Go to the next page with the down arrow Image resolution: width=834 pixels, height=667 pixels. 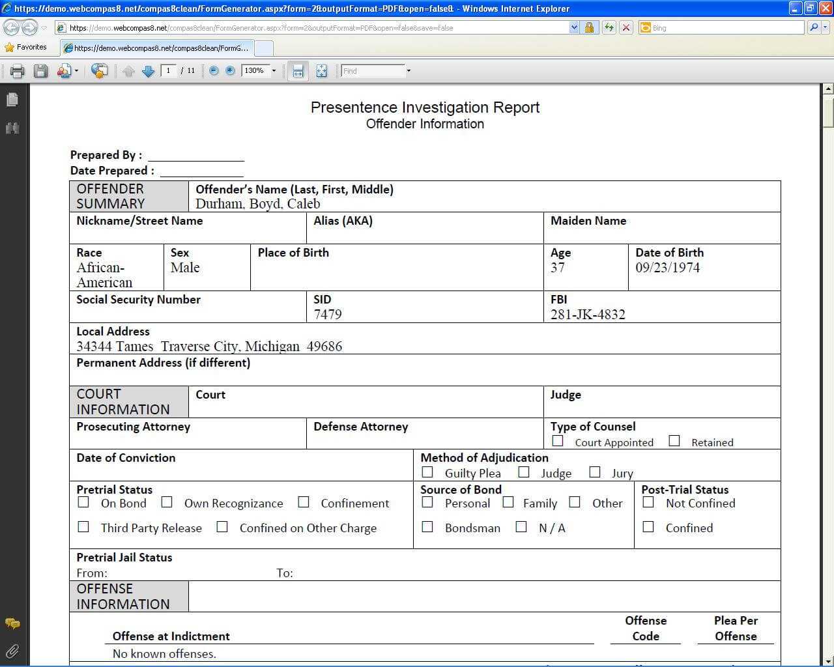pos(148,71)
